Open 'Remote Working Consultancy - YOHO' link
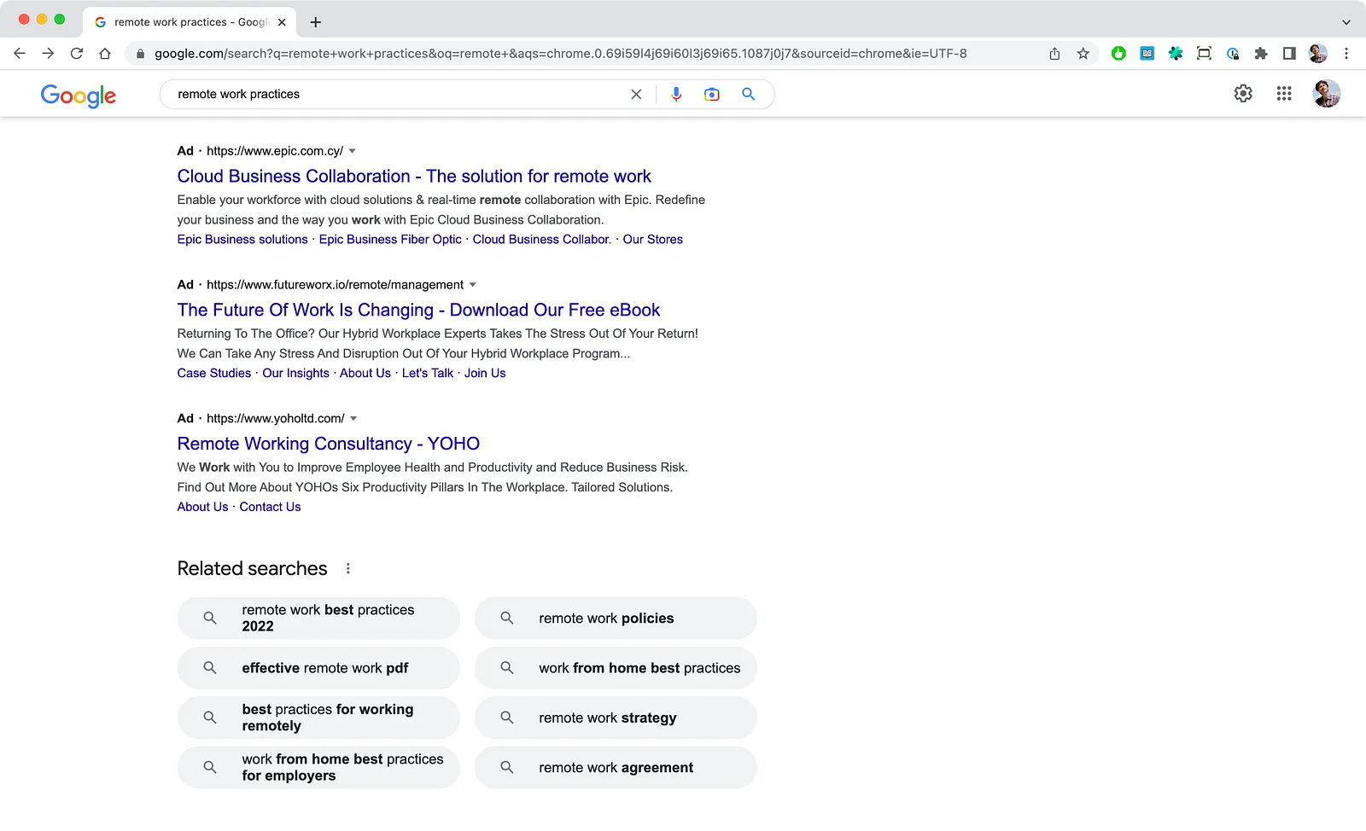This screenshot has width=1366, height=831. (329, 445)
